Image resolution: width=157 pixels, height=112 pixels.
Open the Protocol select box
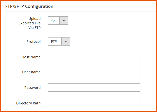59,42
